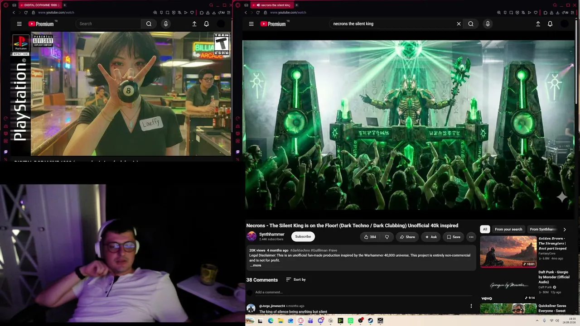The height and width of the screenshot is (326, 580).
Task: Clear the 'necrons the silent king' search text
Action: click(x=459, y=24)
